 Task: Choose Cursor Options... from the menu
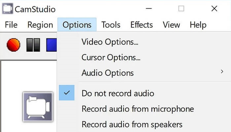point(144,58)
